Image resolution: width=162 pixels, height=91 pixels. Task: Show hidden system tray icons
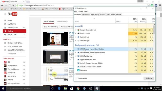[139, 88]
